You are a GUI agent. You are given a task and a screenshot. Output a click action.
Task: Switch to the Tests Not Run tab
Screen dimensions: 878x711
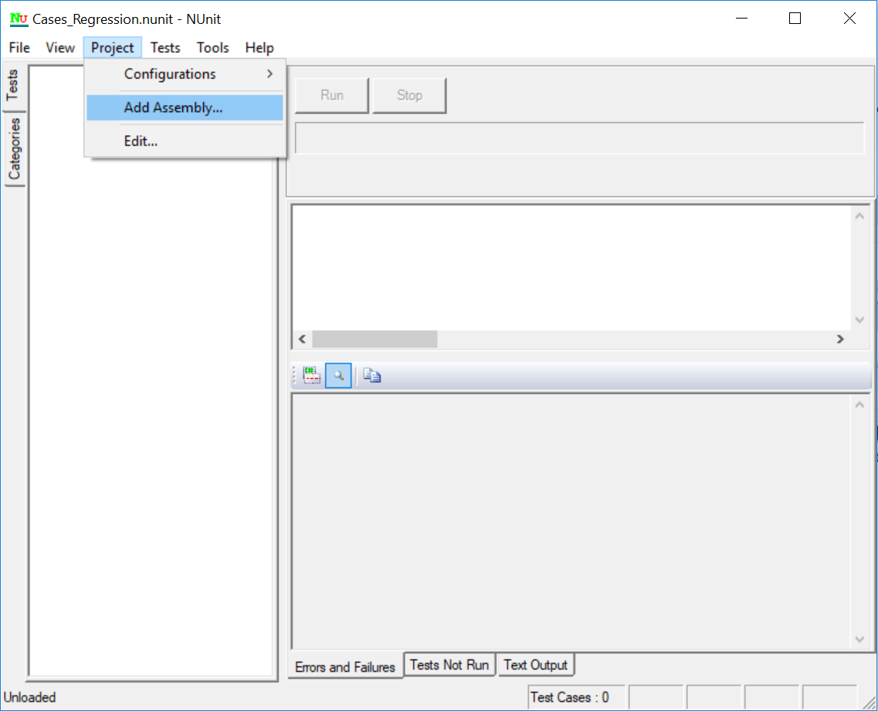click(x=449, y=665)
